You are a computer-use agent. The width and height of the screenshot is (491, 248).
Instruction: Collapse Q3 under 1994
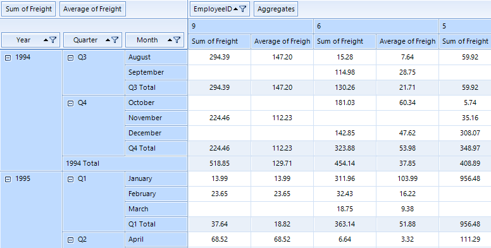[71, 58]
